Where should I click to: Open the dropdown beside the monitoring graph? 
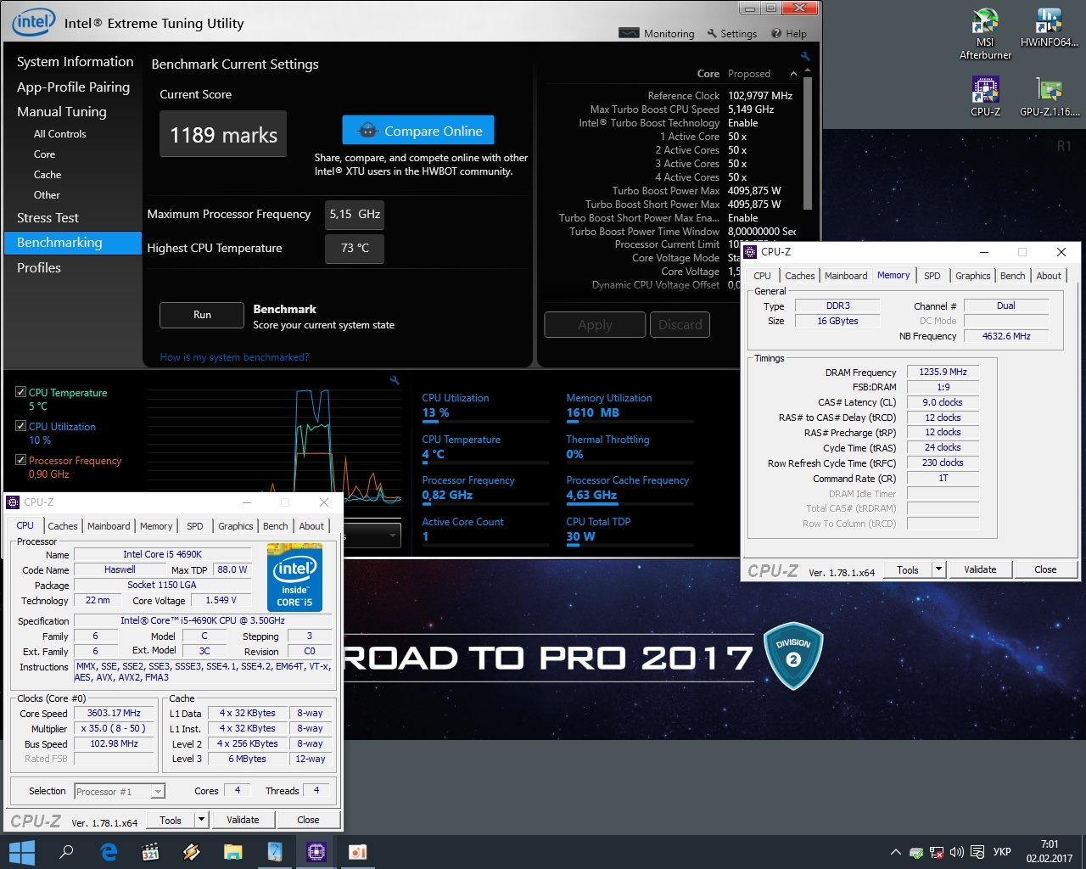(372, 535)
